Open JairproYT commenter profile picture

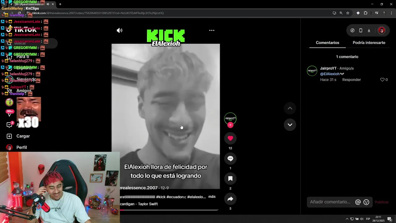pos(312,71)
